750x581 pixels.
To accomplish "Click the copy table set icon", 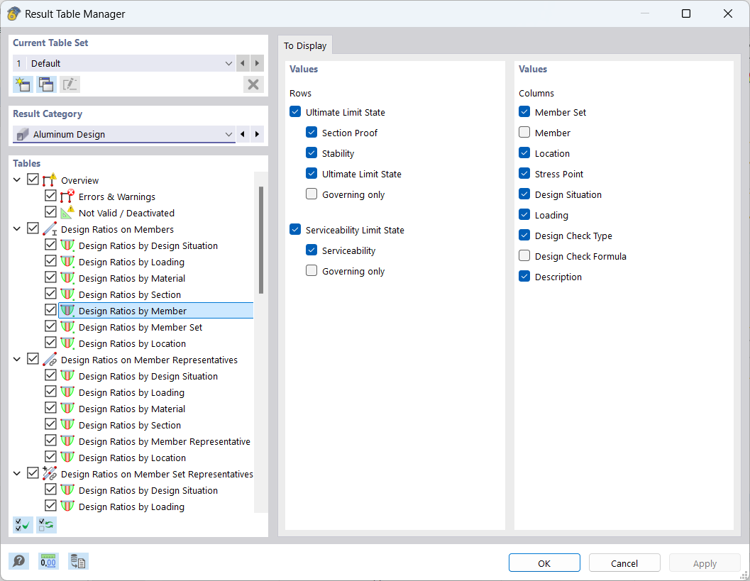I will [x=46, y=84].
